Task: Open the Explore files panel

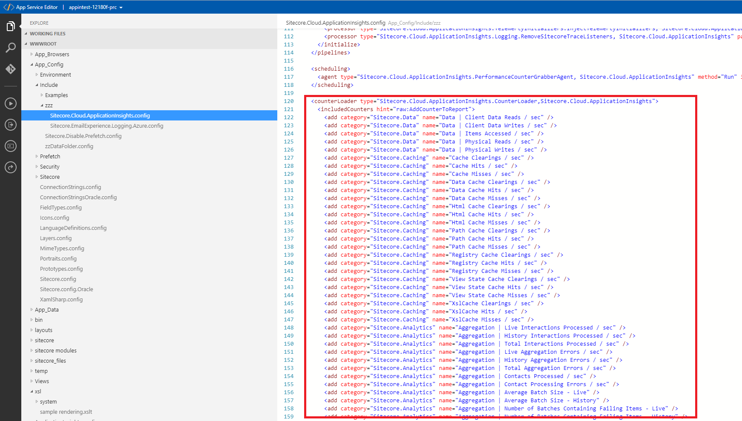Action: 11,26
